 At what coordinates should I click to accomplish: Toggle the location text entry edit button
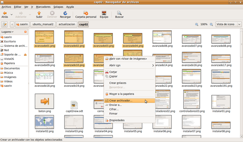pyautogui.click(x=5, y=24)
